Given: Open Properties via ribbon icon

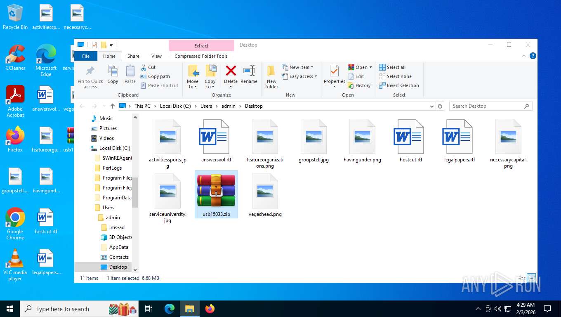Looking at the screenshot, I should click(334, 71).
